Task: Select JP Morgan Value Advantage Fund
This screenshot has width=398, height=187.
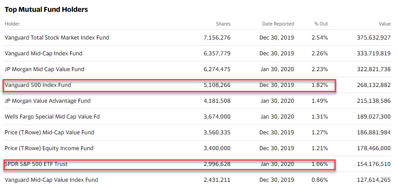Action: pos(48,101)
